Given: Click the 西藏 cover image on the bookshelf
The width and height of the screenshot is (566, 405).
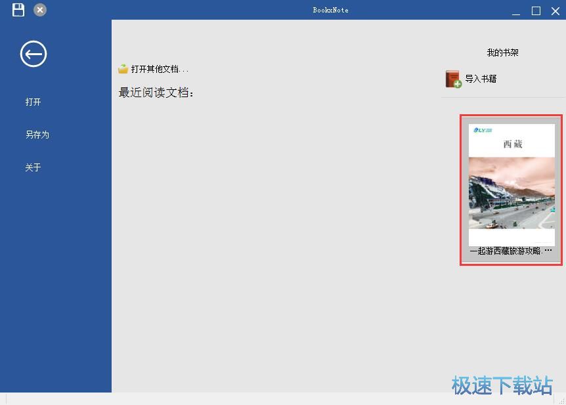Looking at the screenshot, I should coord(511,190).
